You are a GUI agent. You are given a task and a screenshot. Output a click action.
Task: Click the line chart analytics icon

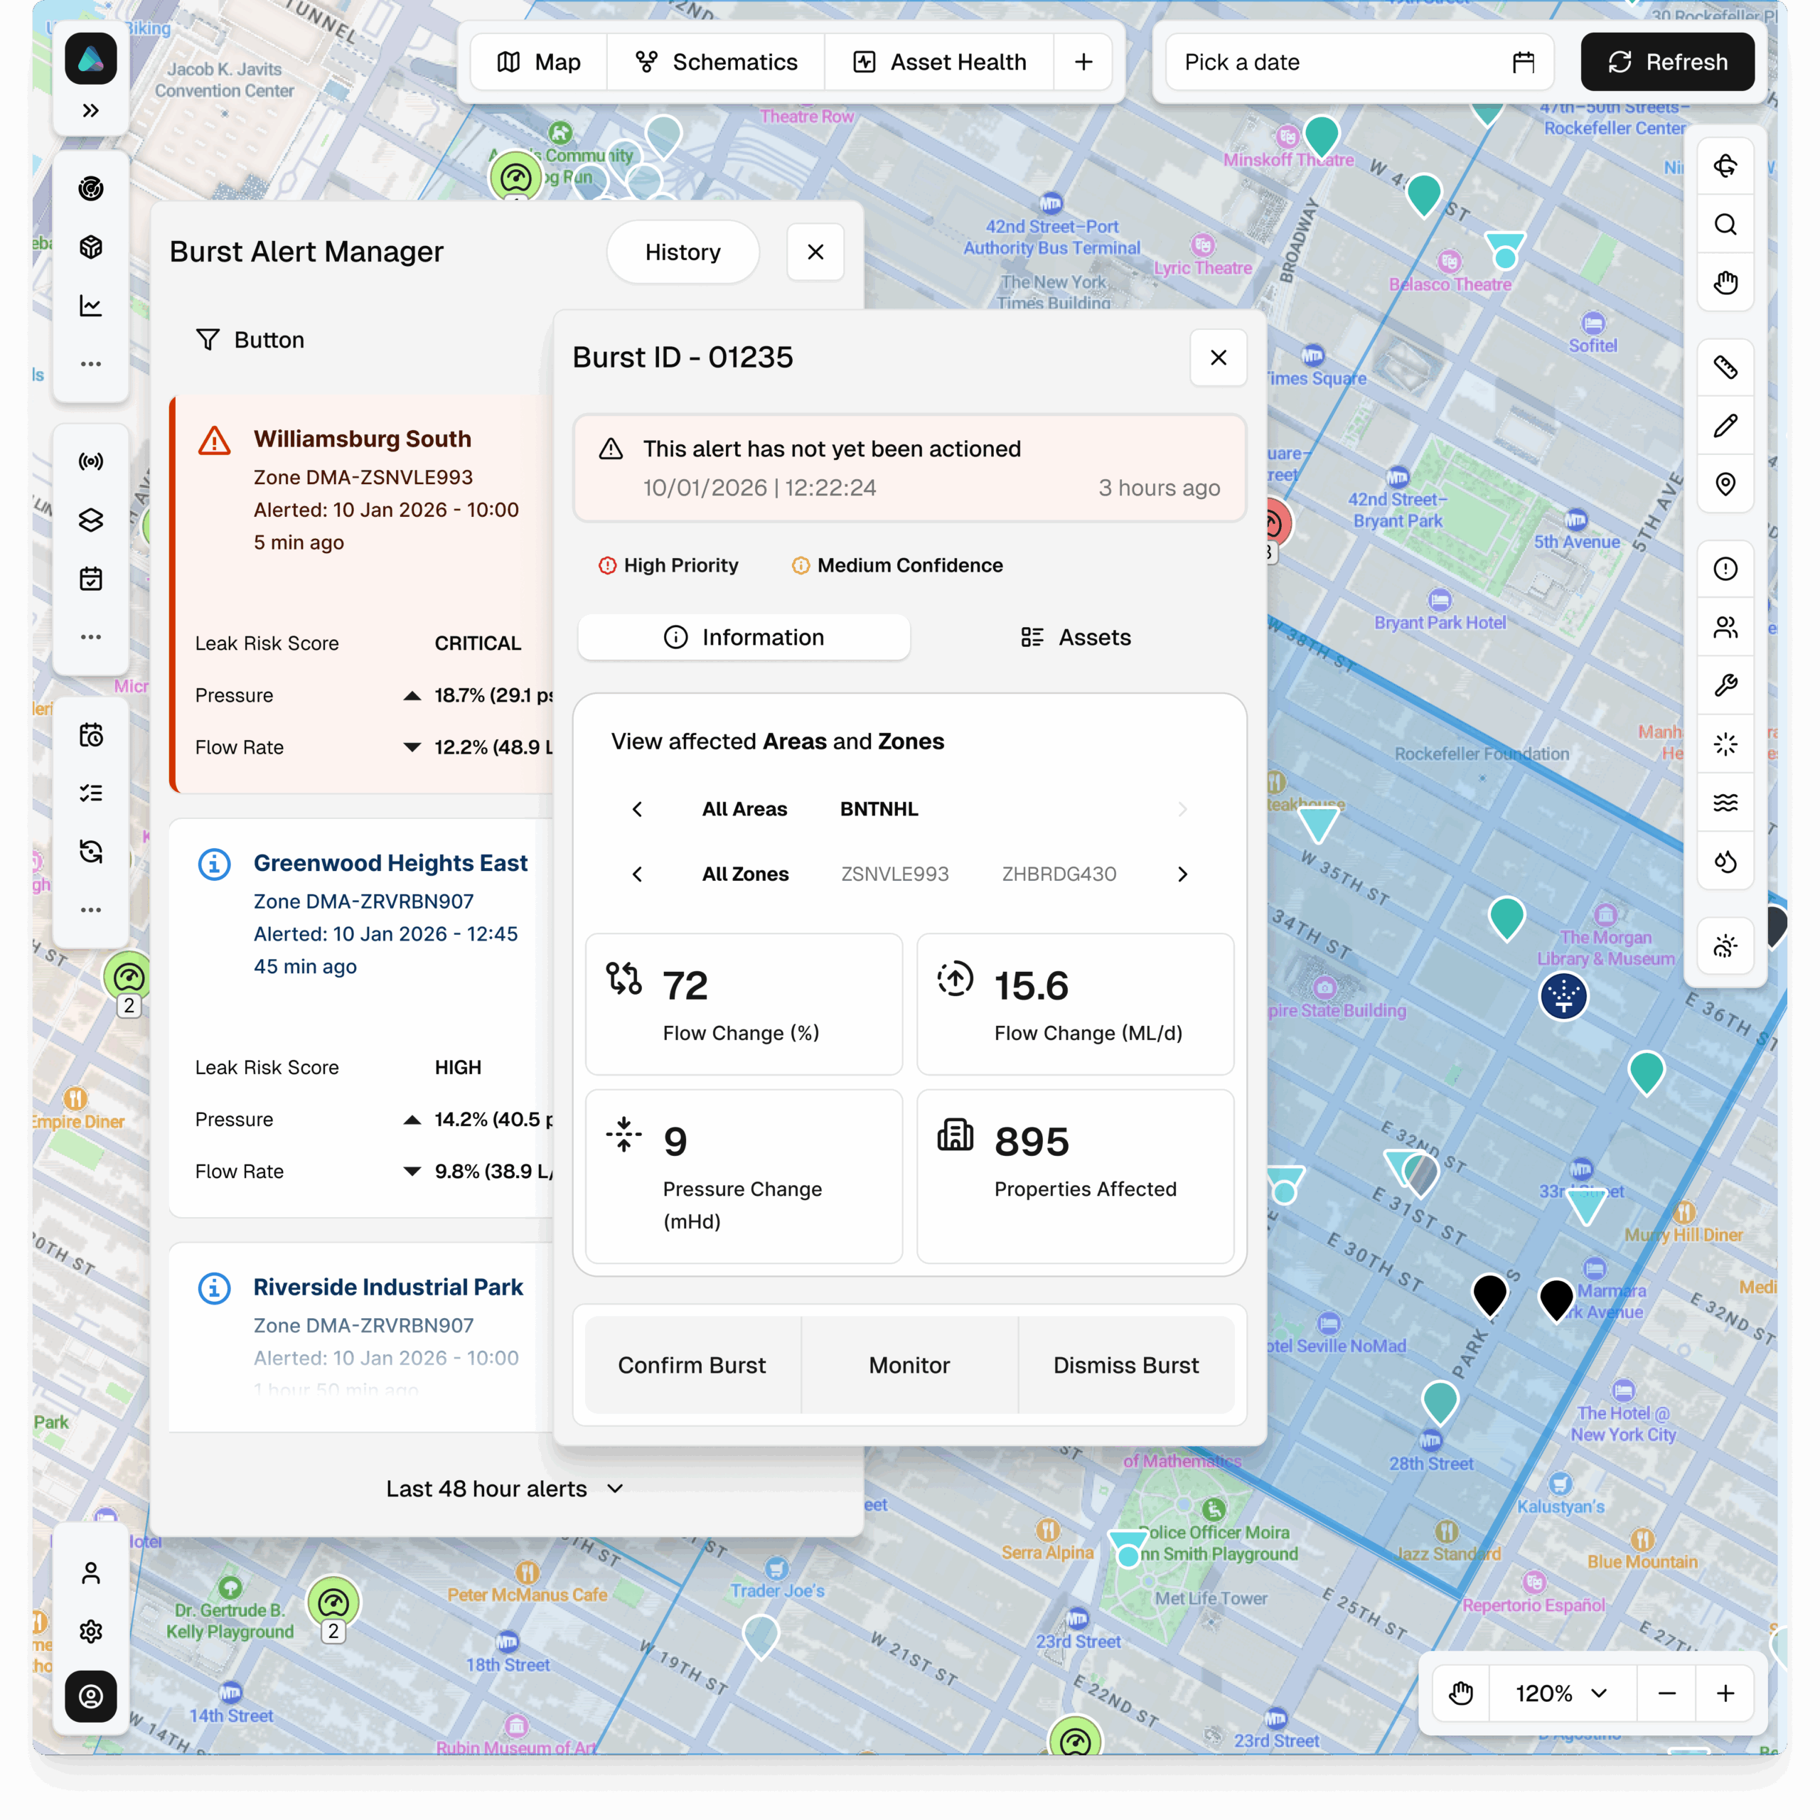[90, 305]
